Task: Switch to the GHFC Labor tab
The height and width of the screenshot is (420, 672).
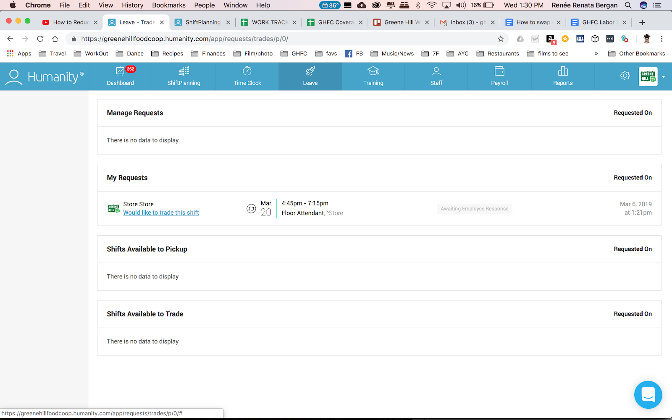Action: pos(599,22)
